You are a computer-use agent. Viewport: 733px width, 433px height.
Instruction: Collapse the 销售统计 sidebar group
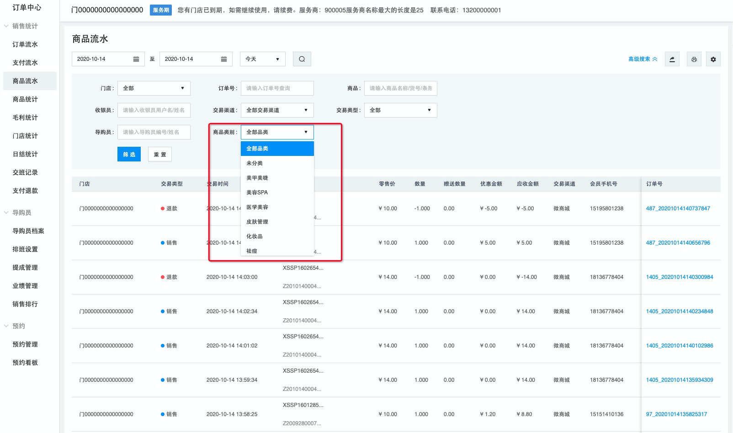click(x=6, y=26)
